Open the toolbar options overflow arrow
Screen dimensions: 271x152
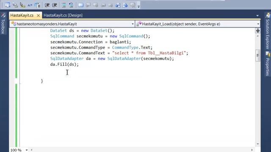138,7
